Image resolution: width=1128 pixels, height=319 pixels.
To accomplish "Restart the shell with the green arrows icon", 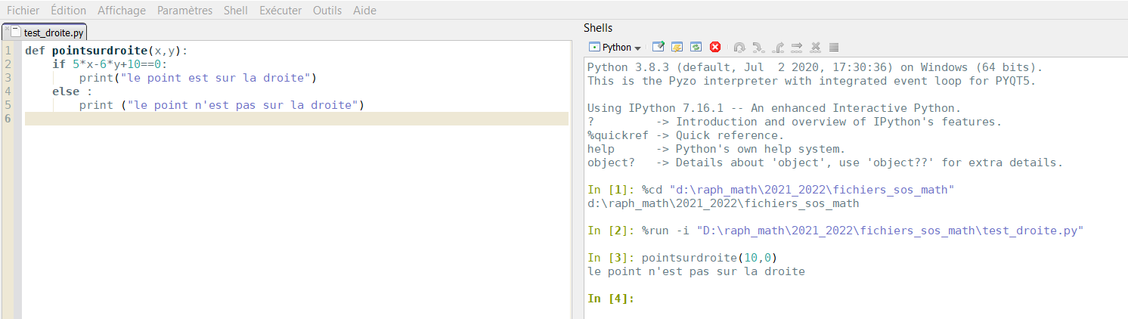I will 696,47.
